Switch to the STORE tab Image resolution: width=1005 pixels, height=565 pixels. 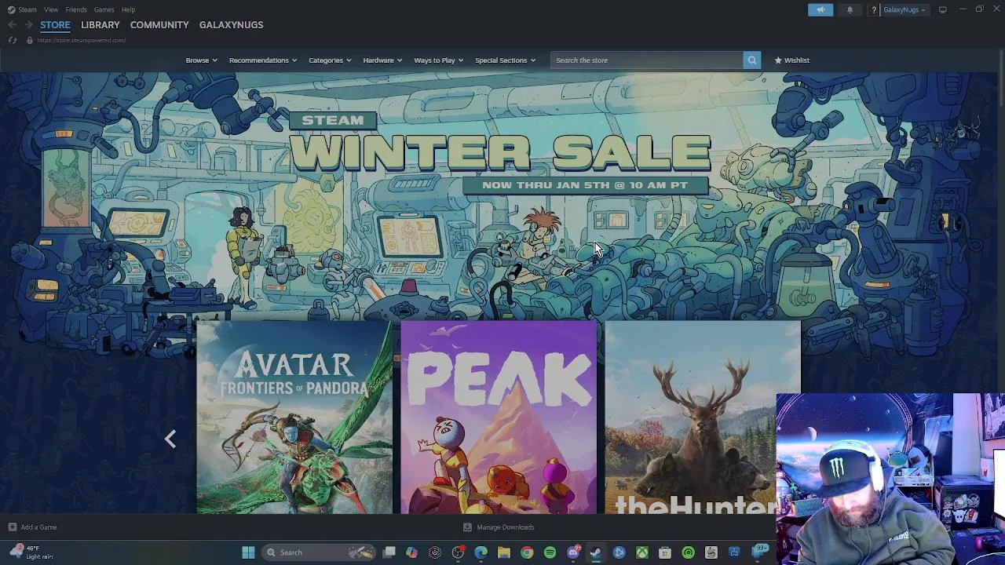(x=55, y=25)
